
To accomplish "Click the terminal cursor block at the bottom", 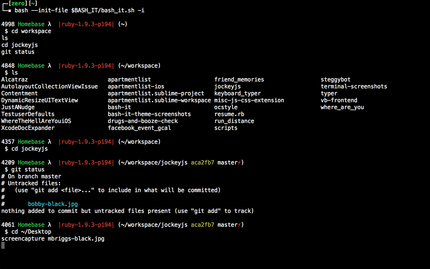I will 3,245.
